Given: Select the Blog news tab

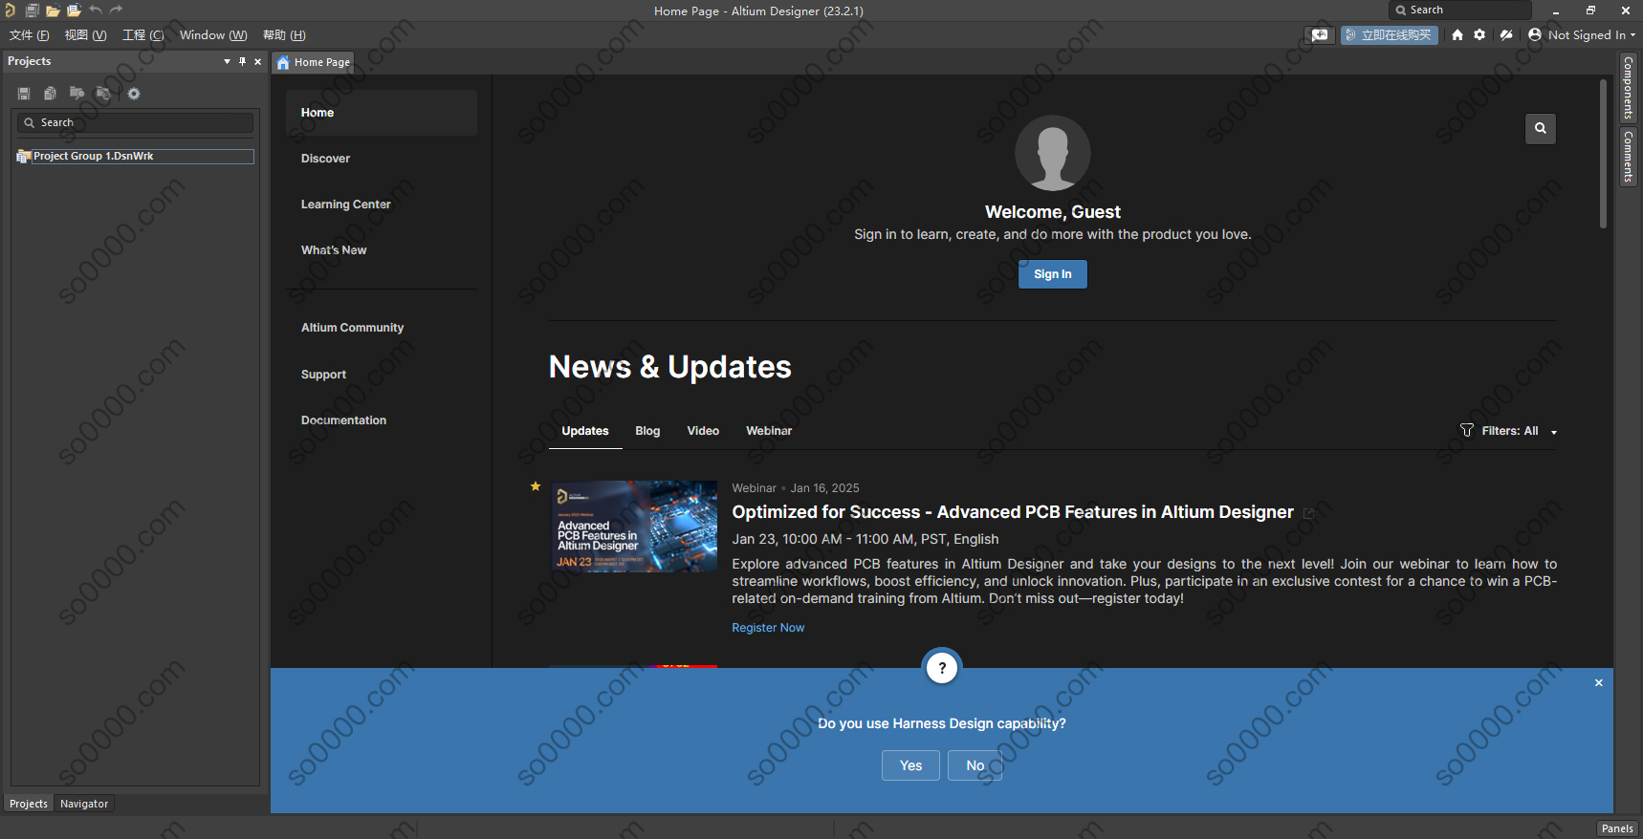Looking at the screenshot, I should (x=647, y=431).
